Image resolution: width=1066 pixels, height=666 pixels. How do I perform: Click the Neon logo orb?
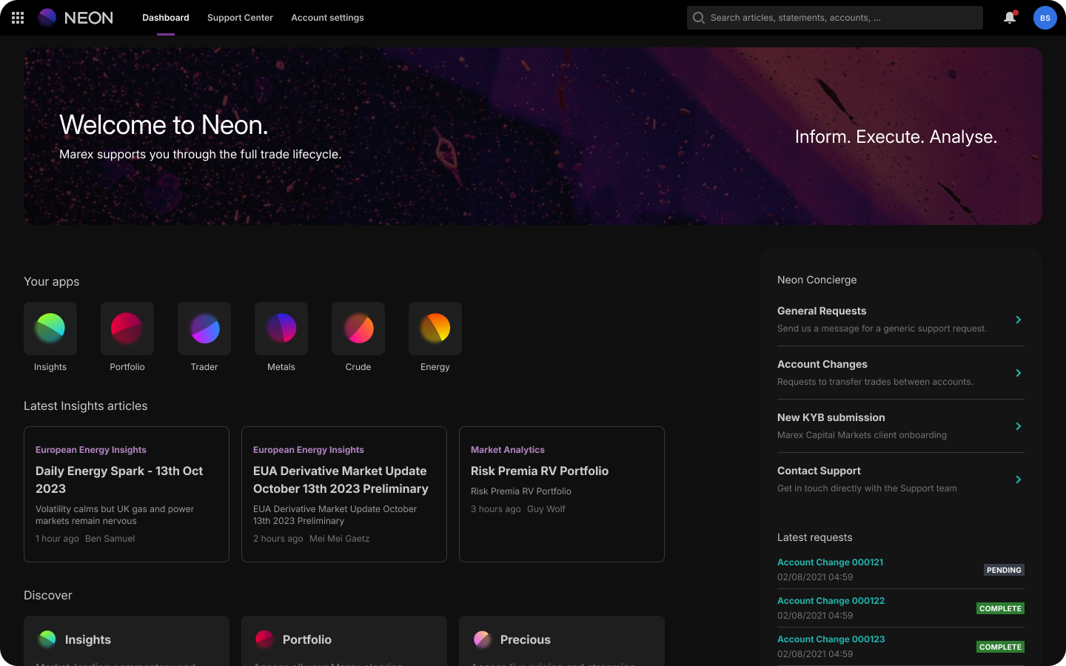47,18
